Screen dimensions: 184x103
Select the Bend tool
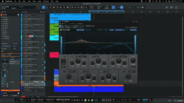click(x=64, y=7)
